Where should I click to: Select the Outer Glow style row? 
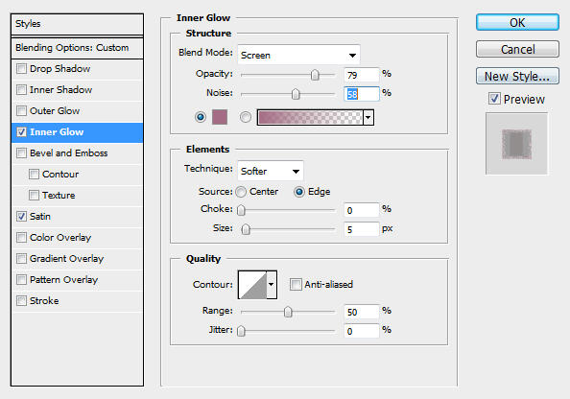coord(77,111)
